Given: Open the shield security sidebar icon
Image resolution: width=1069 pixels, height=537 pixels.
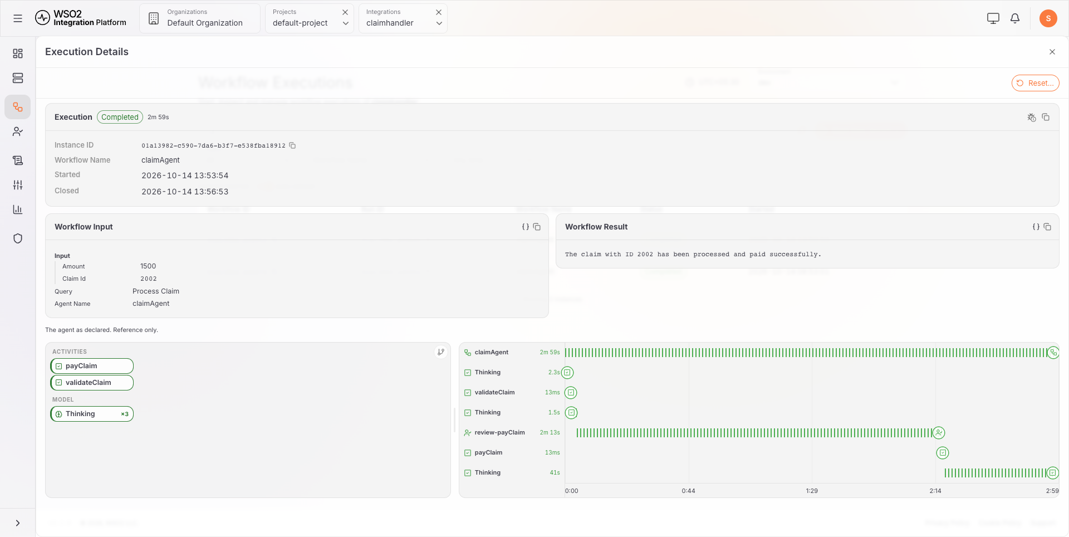Looking at the screenshot, I should pos(18,238).
